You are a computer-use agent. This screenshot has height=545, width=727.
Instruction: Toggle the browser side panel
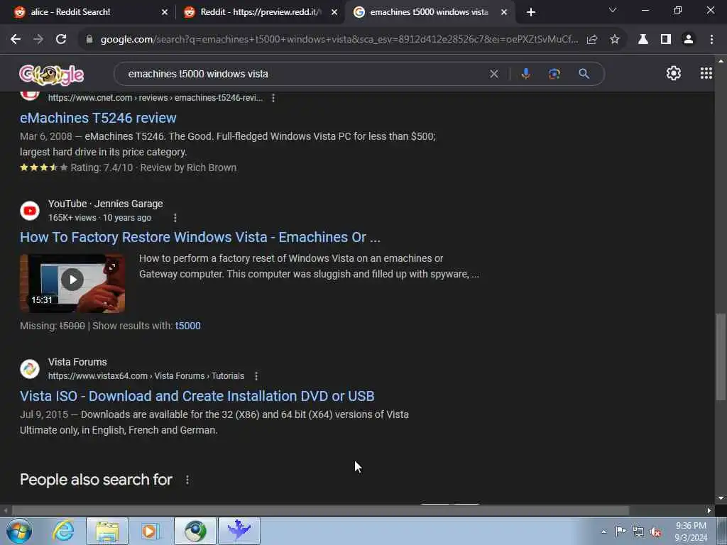click(x=666, y=40)
